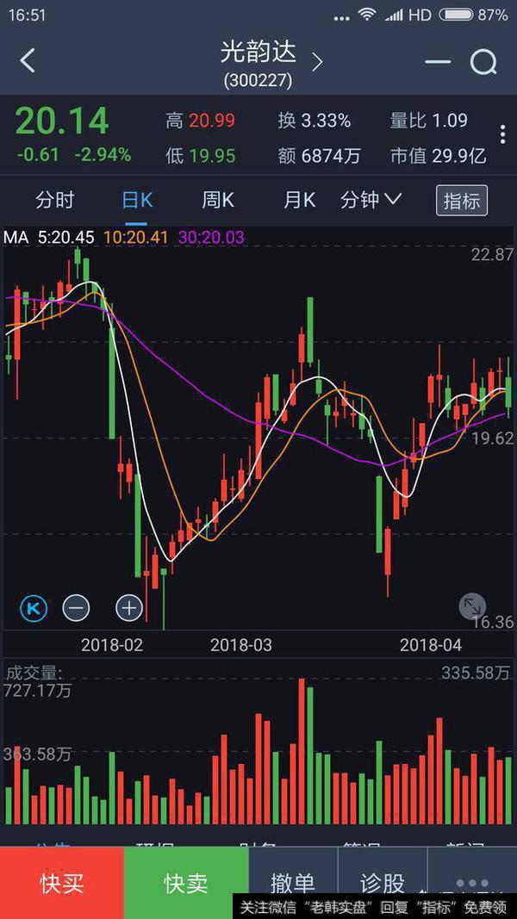Tap the 撤单 button
The height and width of the screenshot is (919, 517).
(293, 883)
